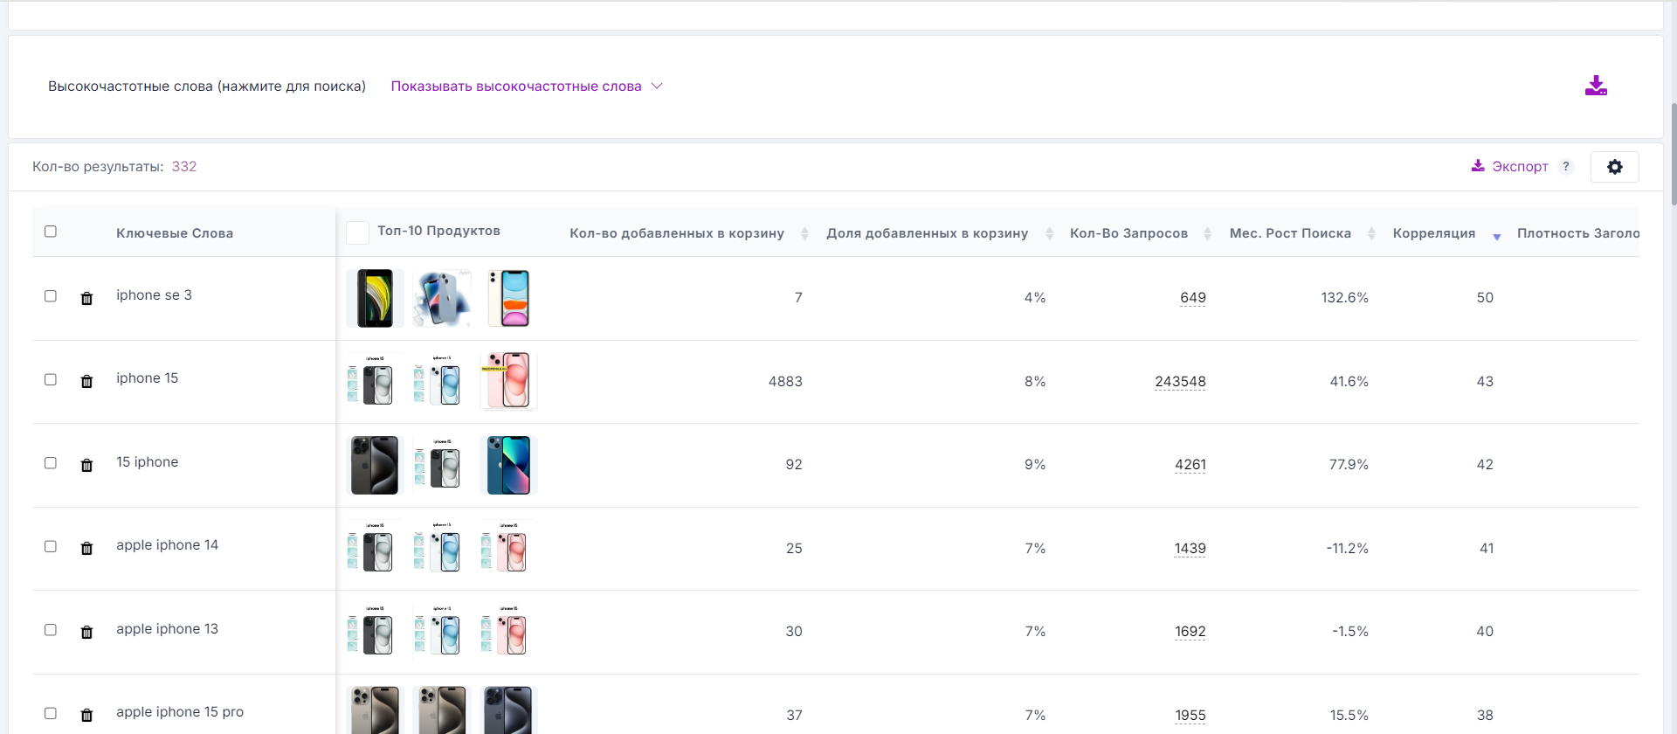Toggle the Топ-10 Продуктов column checkbox
This screenshot has height=734, width=1677.
coord(357,232)
